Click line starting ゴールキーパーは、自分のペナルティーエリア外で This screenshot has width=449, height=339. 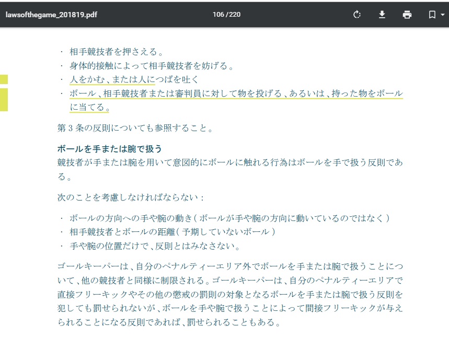tap(230, 266)
